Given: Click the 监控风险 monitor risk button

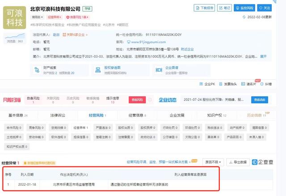Looking at the screenshot, I should [244, 8].
